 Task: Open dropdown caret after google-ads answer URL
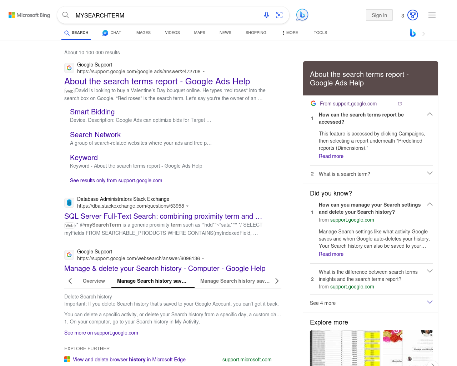(x=204, y=71)
